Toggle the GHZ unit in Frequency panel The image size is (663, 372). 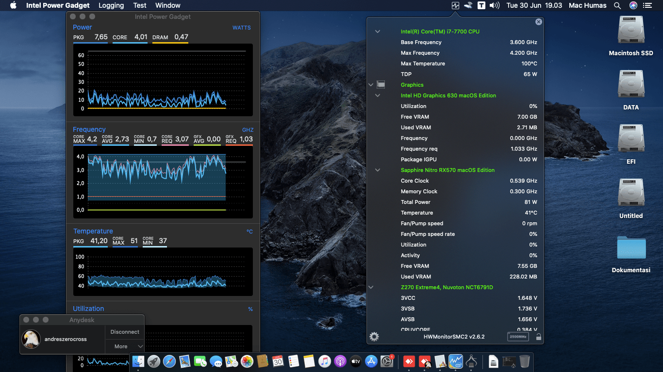[x=248, y=130]
